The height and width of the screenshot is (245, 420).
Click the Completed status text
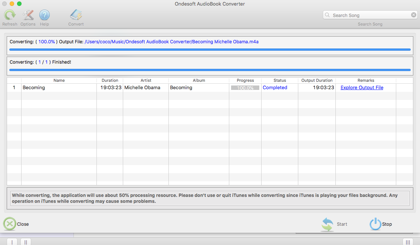tap(275, 88)
